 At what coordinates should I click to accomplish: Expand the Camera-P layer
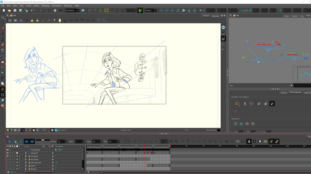pyautogui.click(x=26, y=153)
